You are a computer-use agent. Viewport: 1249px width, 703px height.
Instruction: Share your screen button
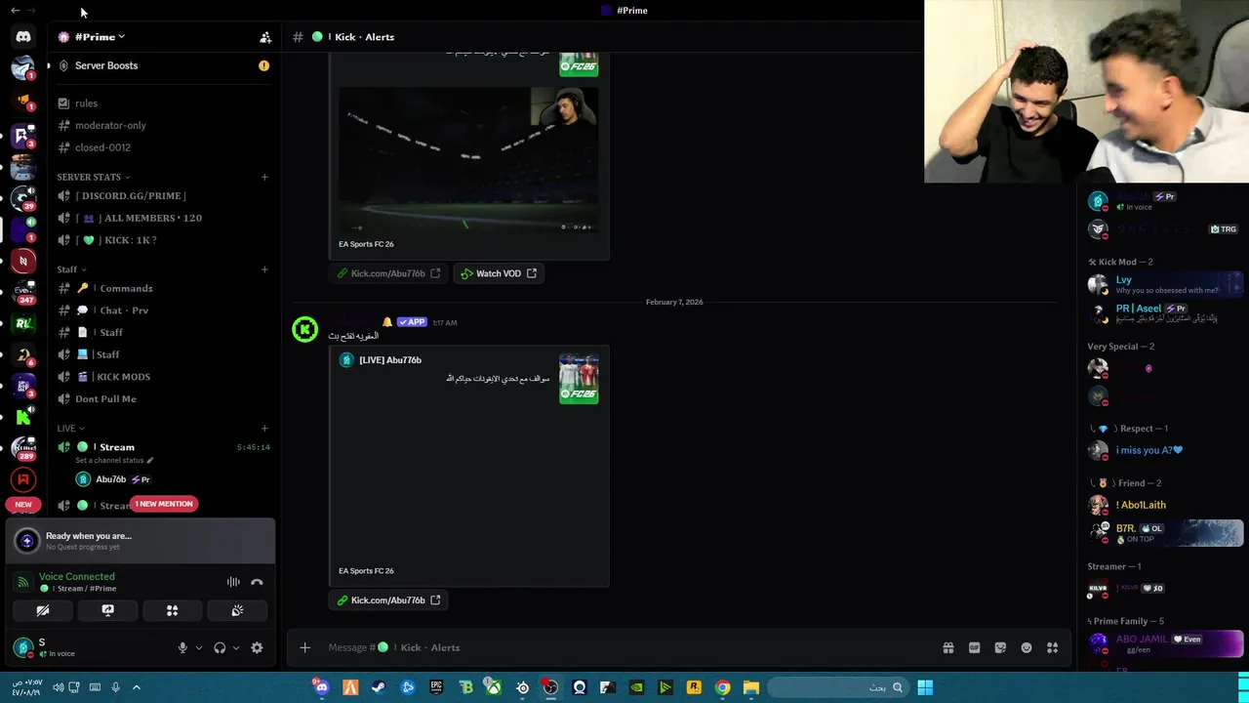(x=107, y=610)
